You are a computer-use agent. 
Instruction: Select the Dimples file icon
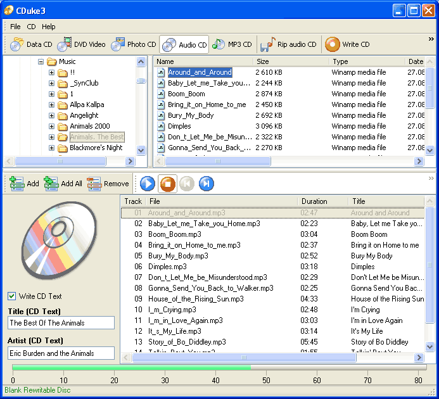pos(161,126)
